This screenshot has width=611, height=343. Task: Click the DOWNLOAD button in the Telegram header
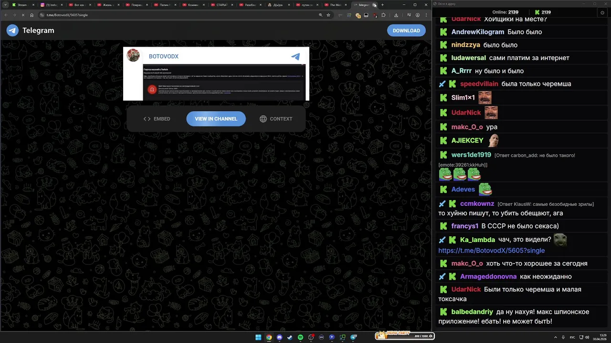pyautogui.click(x=406, y=30)
